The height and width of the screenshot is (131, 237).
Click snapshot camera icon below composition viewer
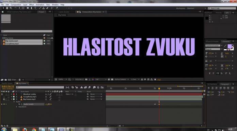point(86,80)
